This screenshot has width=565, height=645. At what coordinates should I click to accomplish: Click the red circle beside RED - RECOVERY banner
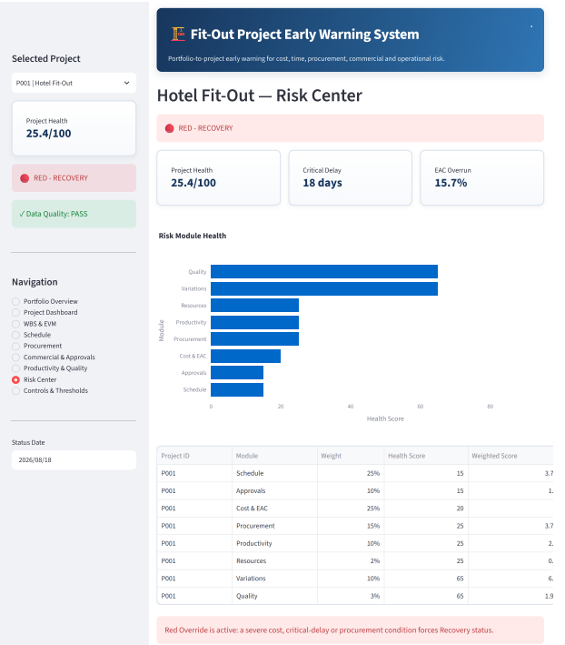tap(169, 128)
